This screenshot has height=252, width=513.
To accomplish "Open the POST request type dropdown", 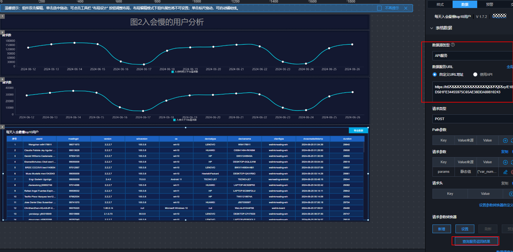I will point(472,119).
